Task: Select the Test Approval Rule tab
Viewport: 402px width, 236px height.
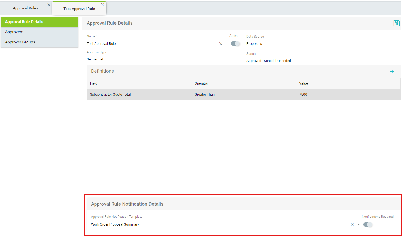Action: tap(79, 9)
